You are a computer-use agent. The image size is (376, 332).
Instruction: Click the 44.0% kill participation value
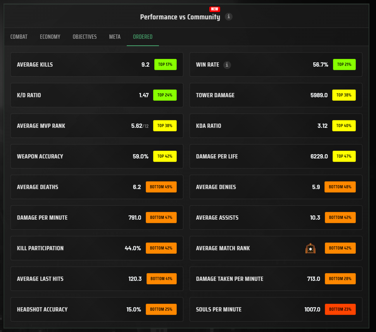133,248
